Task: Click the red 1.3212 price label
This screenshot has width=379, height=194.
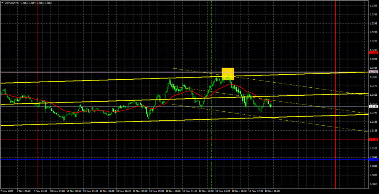Action: pyautogui.click(x=373, y=53)
